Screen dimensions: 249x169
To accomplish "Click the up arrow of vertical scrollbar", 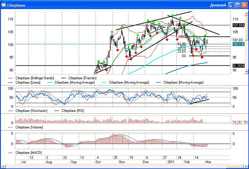I will click(246, 13).
